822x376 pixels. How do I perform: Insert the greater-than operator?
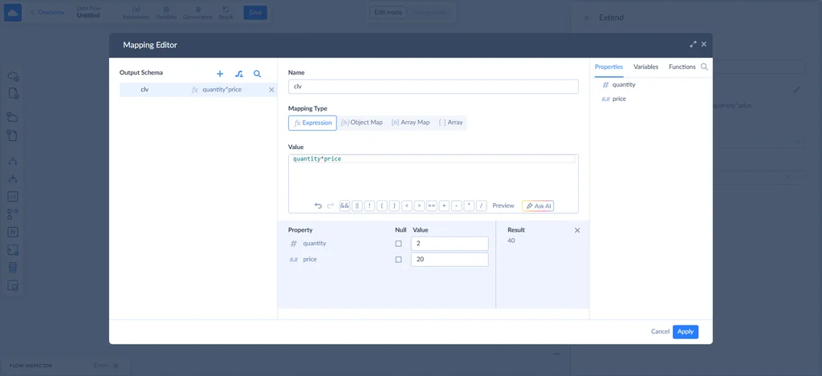[419, 206]
